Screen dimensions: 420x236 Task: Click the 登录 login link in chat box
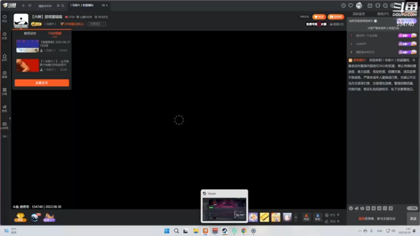[361, 219]
